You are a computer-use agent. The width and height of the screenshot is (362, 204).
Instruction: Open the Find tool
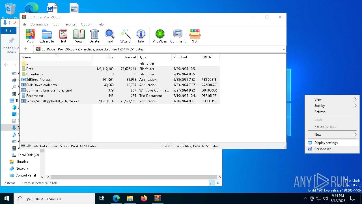click(110, 36)
